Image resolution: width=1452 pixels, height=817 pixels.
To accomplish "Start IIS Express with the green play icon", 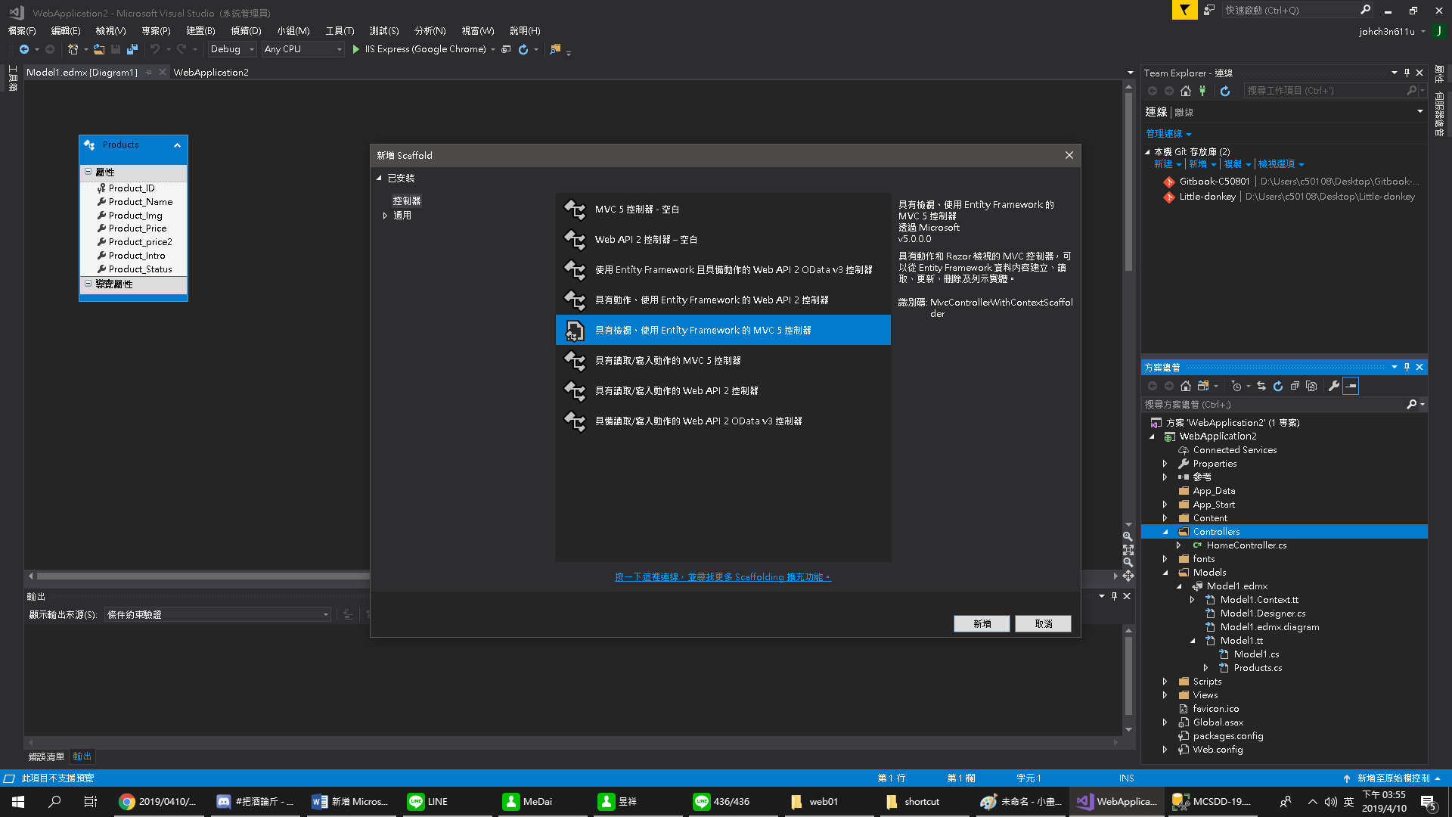I will (356, 49).
